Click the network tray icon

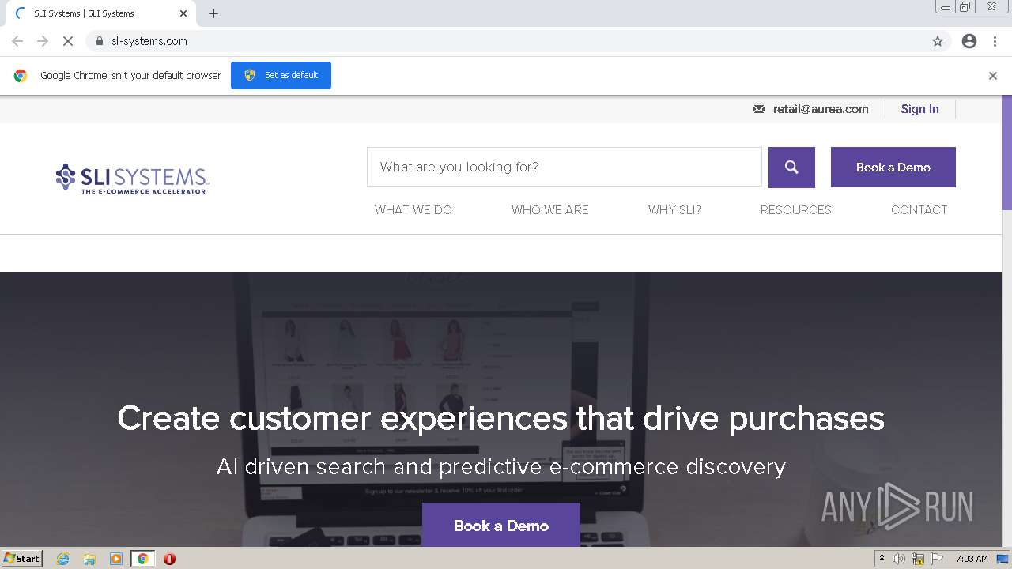pyautogui.click(x=918, y=559)
